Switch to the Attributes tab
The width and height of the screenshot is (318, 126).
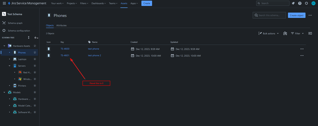point(61,25)
